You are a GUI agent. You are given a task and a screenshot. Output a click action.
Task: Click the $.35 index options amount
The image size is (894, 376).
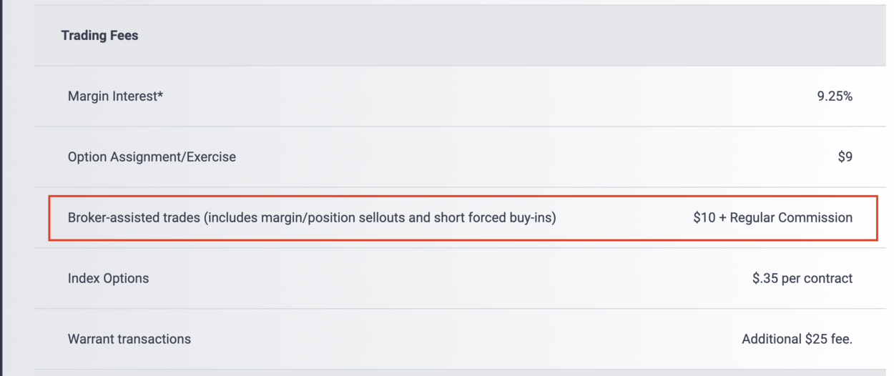pyautogui.click(x=765, y=278)
